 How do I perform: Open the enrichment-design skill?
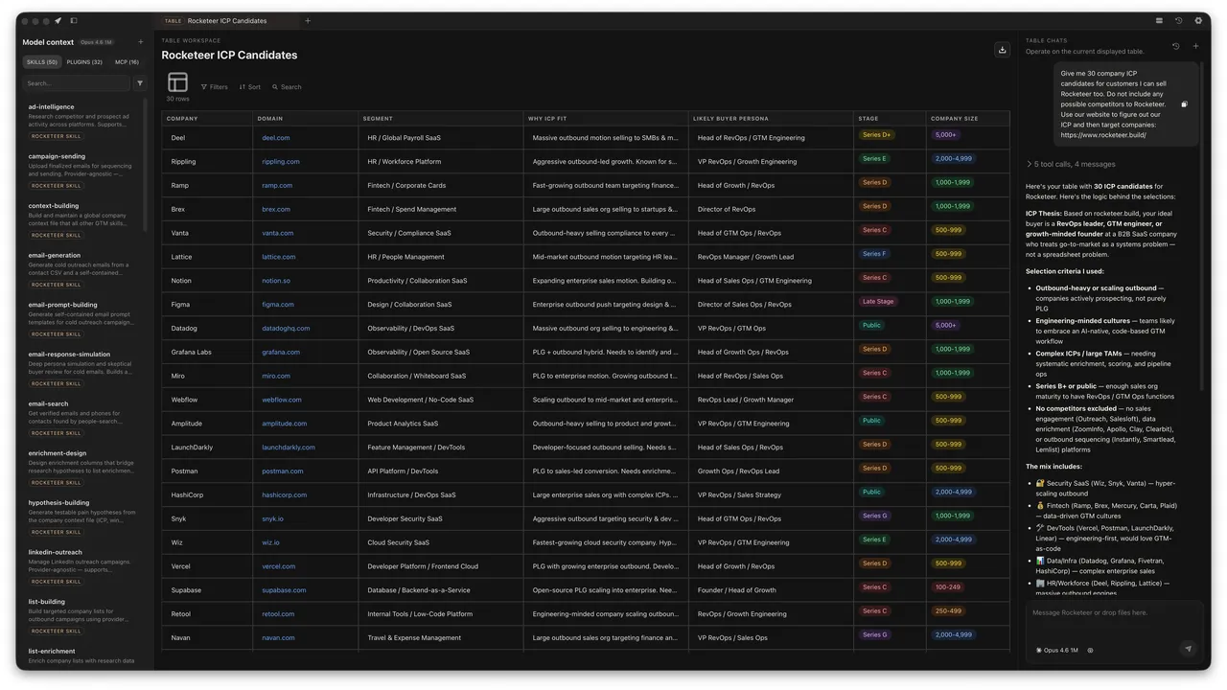click(x=82, y=468)
